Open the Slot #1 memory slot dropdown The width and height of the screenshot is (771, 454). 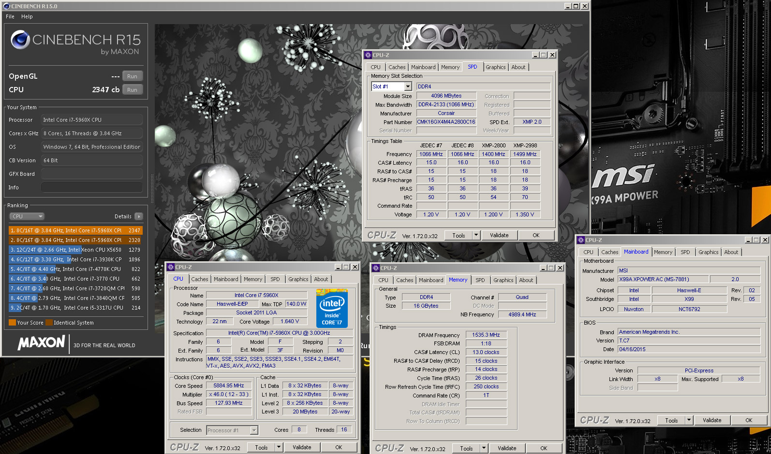click(408, 86)
